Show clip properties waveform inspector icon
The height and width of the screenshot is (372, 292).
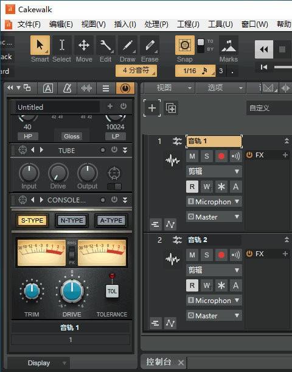(86, 88)
